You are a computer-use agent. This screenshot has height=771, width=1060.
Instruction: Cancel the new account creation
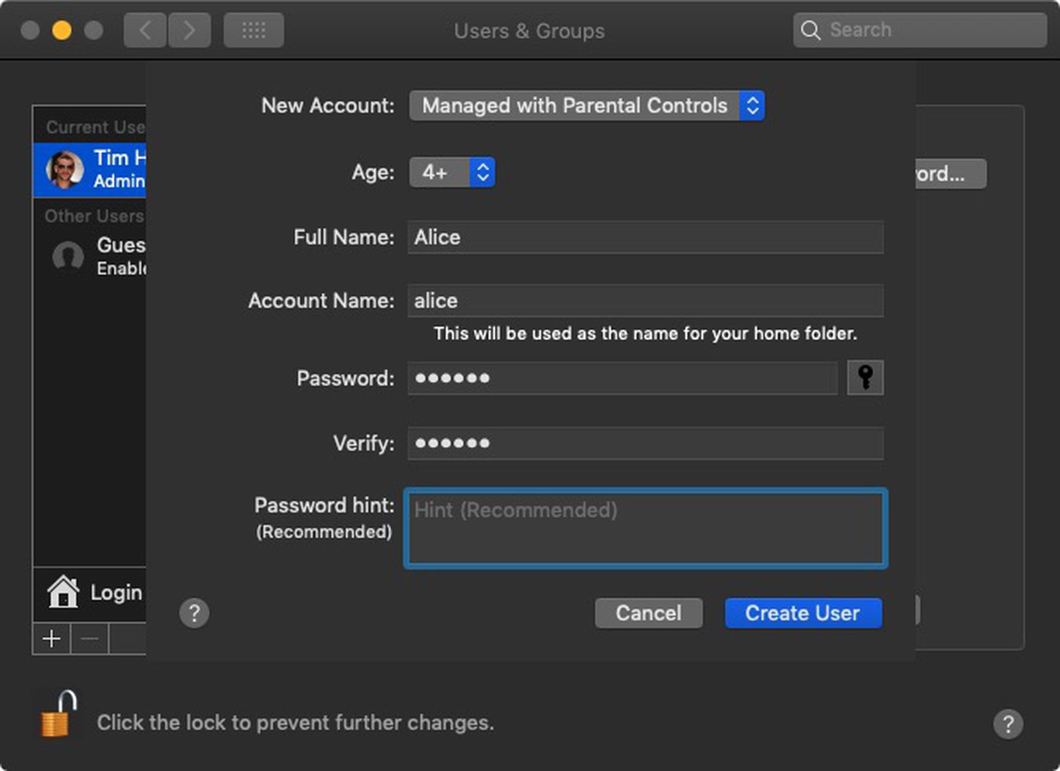click(x=648, y=613)
